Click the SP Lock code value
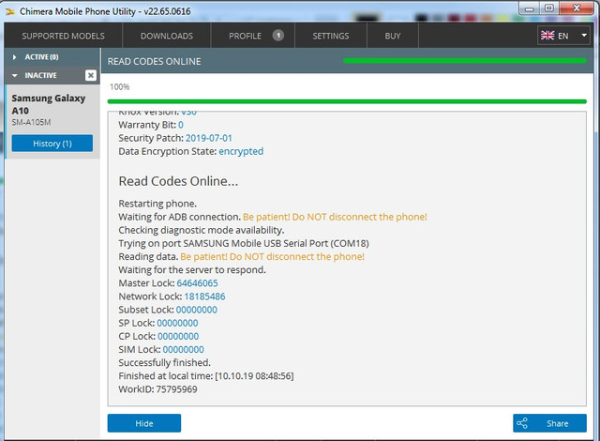 pyautogui.click(x=177, y=323)
